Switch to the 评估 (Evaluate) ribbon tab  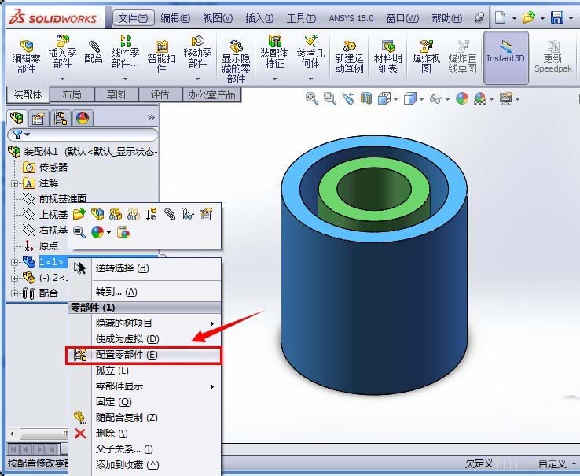(x=160, y=94)
